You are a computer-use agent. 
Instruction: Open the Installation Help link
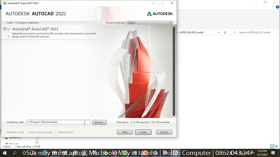15,132
